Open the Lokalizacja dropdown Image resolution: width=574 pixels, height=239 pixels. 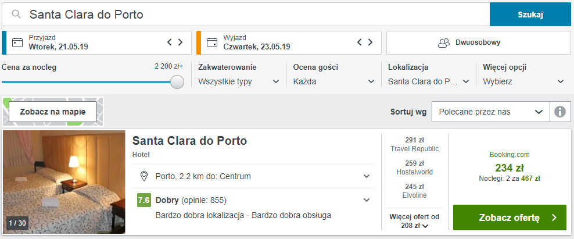point(429,81)
